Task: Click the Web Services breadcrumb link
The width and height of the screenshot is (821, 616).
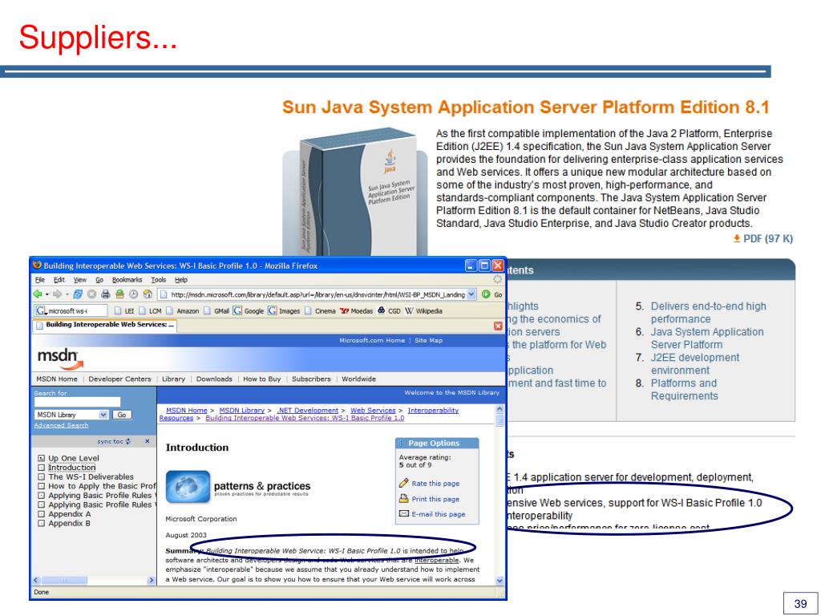Action: click(373, 410)
